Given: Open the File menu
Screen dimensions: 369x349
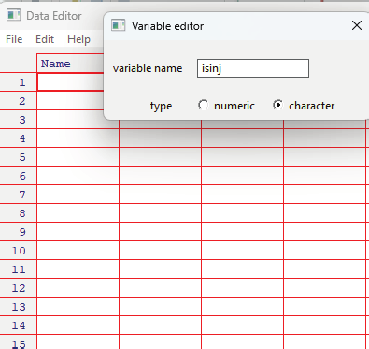Looking at the screenshot, I should pos(14,39).
